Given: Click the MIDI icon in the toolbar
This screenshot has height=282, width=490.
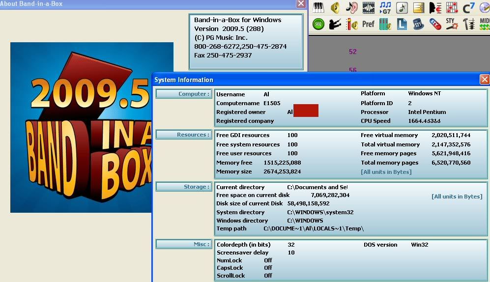Looking at the screenshot, I should 485,24.
